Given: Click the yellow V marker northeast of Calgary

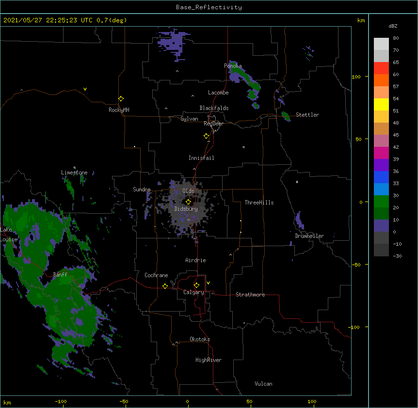Looking at the screenshot, I should tap(208, 283).
